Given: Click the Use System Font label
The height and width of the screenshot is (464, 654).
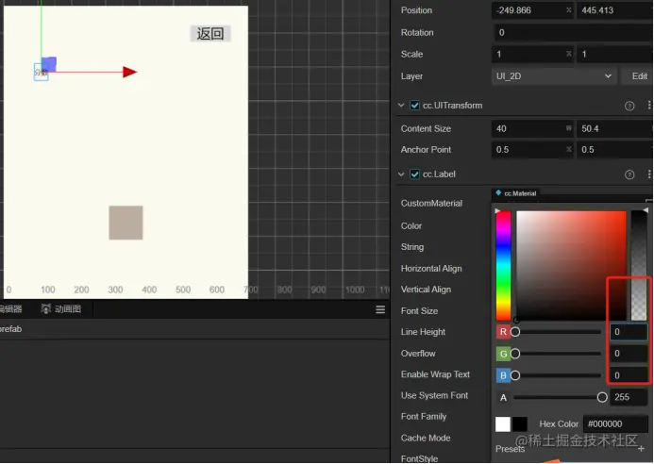Looking at the screenshot, I should click(x=435, y=395).
